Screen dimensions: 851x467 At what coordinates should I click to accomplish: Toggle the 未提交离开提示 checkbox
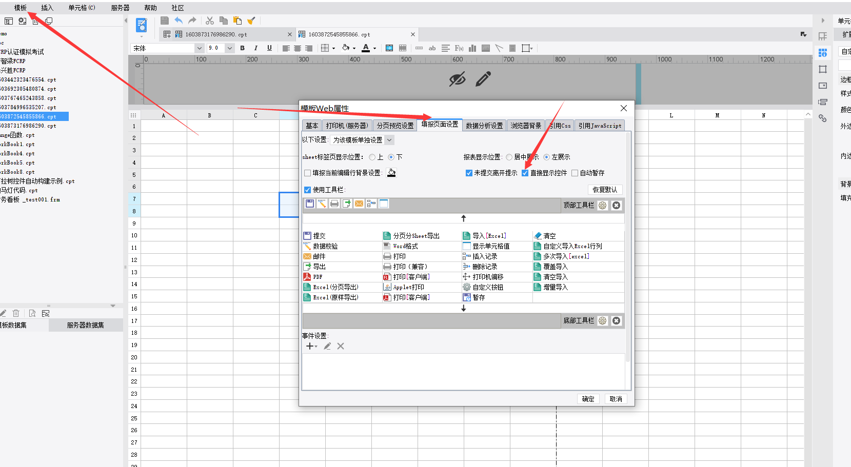469,173
